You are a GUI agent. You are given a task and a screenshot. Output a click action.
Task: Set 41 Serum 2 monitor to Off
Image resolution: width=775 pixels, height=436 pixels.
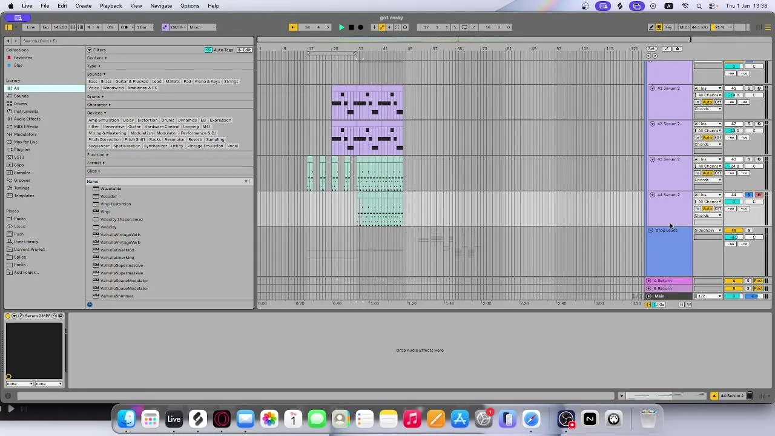(718, 102)
